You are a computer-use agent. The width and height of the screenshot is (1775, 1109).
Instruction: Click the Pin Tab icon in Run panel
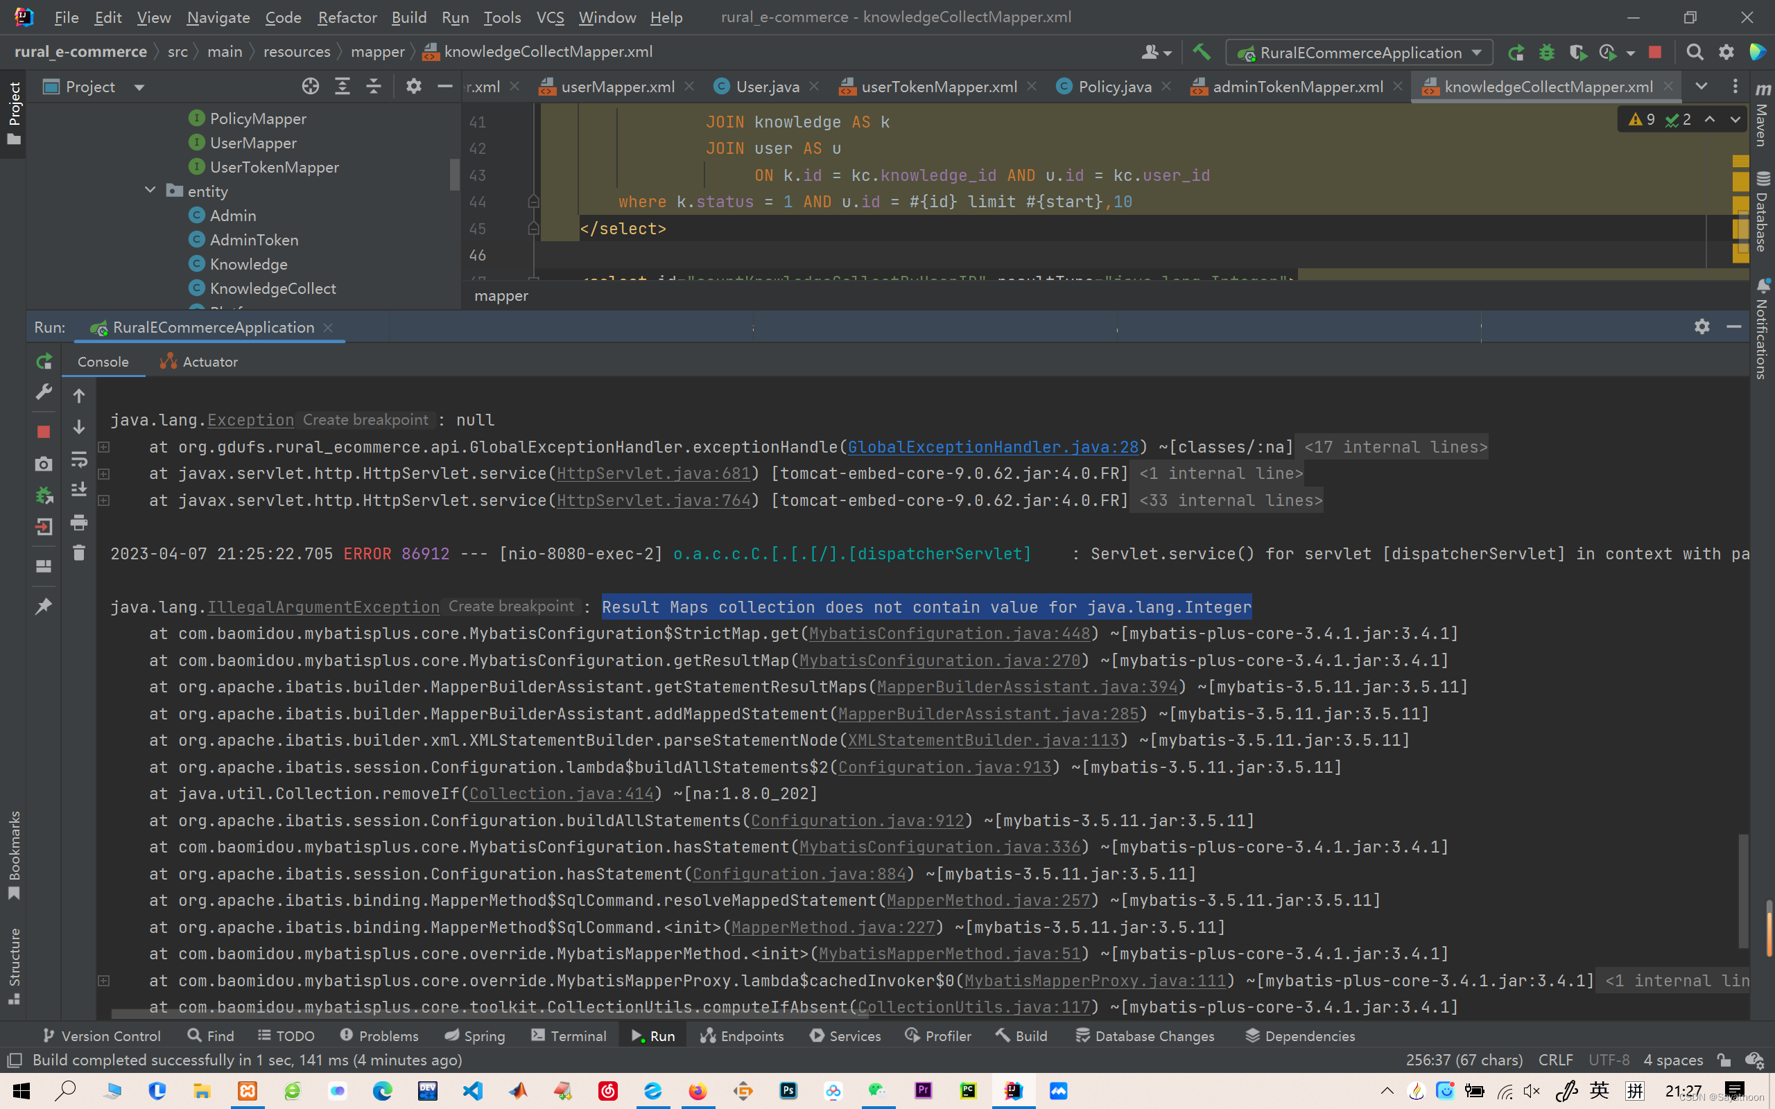tap(44, 606)
